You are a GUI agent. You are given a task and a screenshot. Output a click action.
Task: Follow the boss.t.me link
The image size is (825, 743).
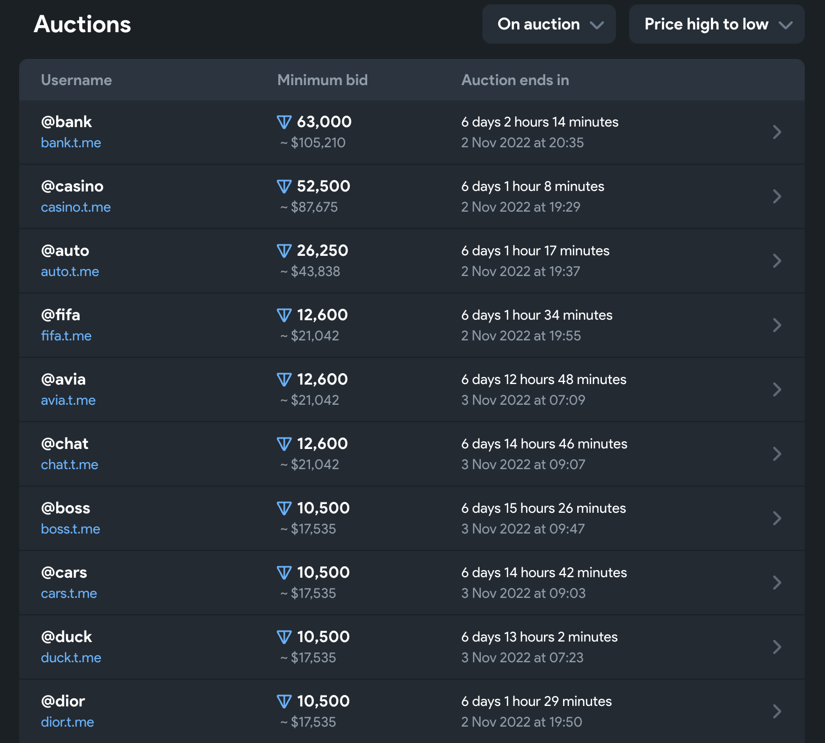coord(70,529)
